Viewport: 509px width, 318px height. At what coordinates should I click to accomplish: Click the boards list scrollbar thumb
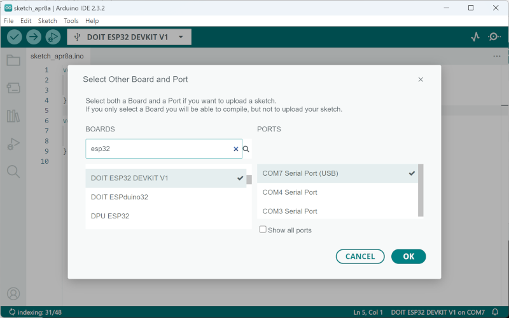pos(249,180)
